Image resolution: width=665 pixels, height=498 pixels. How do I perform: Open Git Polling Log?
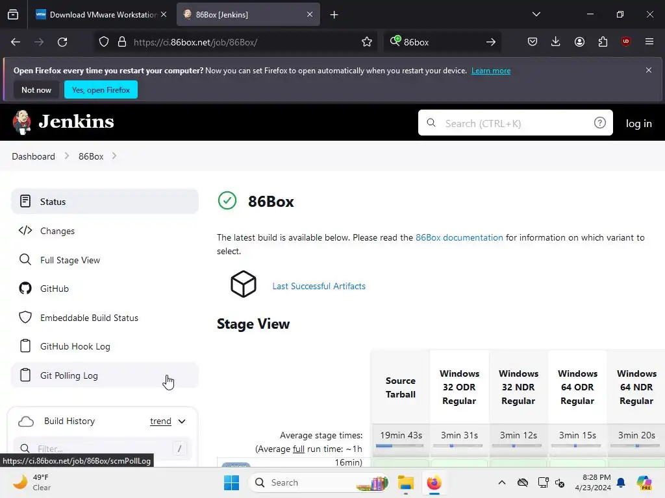tap(105, 375)
